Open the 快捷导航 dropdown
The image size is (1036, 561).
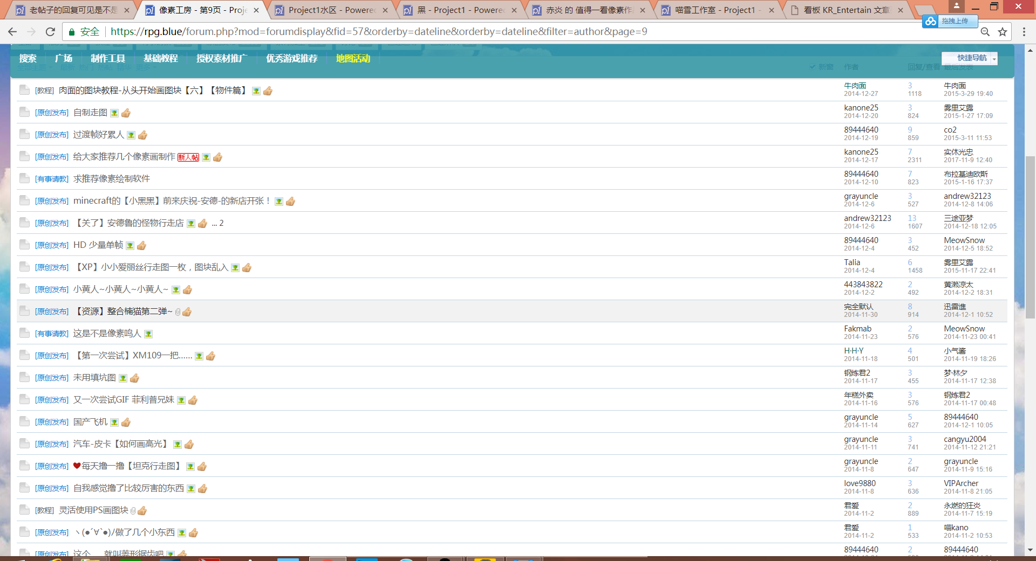click(x=970, y=58)
